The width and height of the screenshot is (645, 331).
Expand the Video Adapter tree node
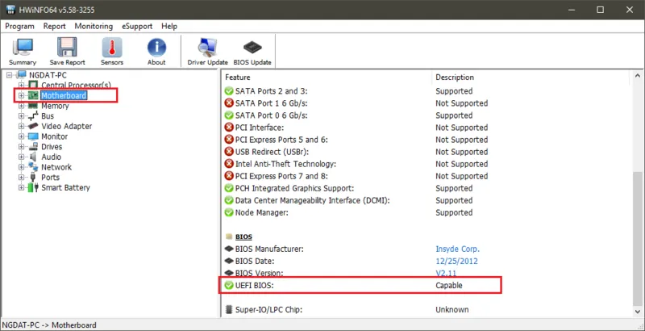[x=21, y=126]
